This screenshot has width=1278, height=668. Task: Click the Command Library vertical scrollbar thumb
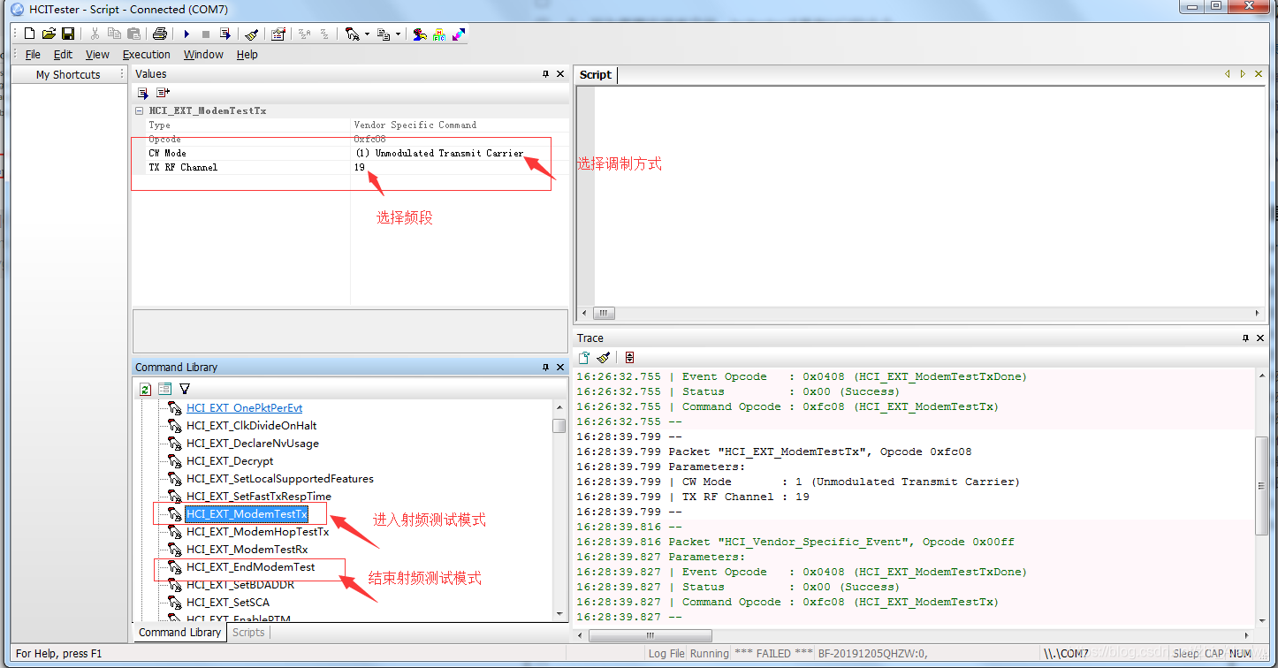(559, 426)
